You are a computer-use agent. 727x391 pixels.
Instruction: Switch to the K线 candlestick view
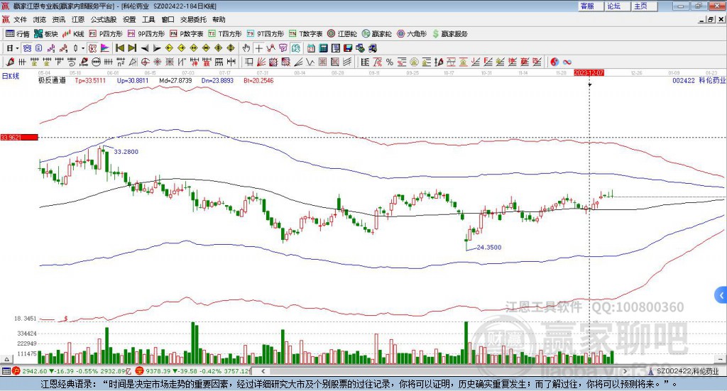[x=73, y=34]
